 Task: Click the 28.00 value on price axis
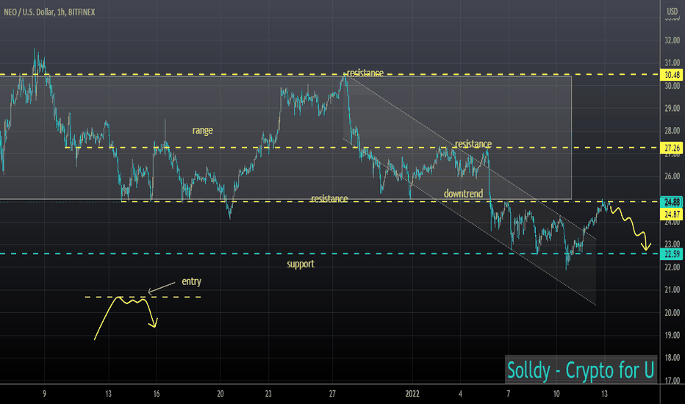673,131
